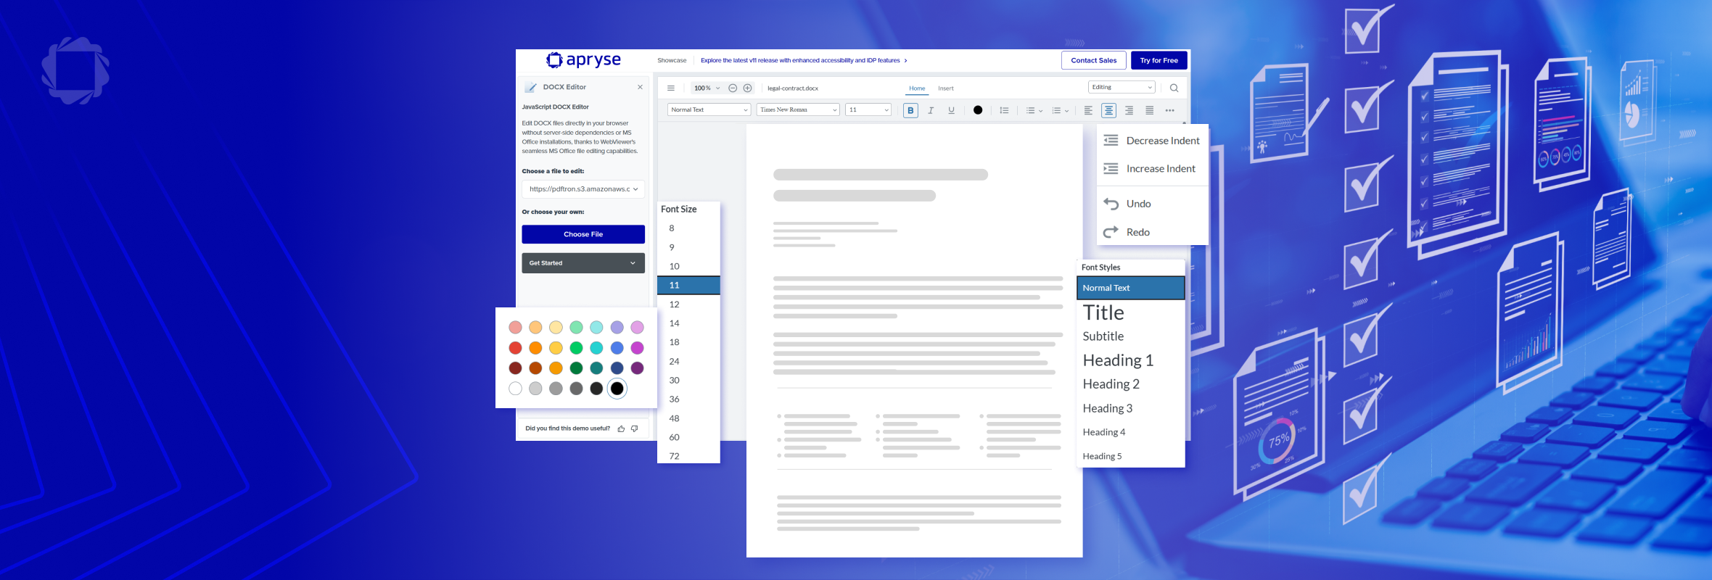Pick the bright red color swatch

[x=515, y=348]
